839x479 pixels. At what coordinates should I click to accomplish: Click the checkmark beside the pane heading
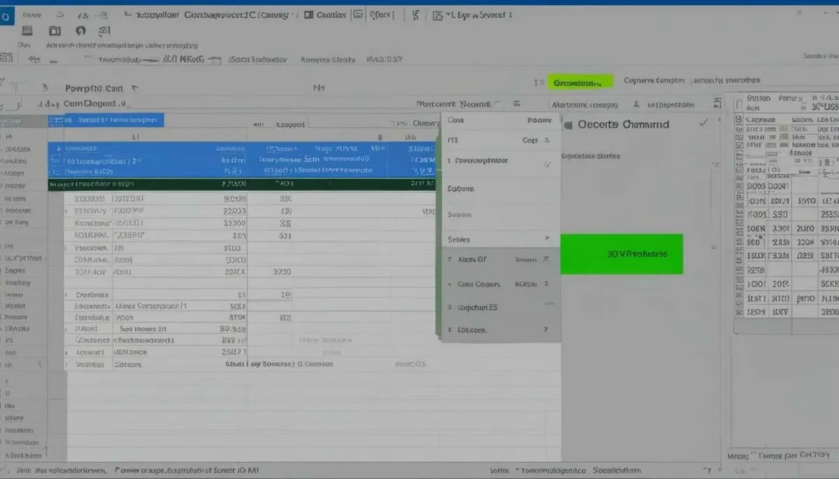(x=703, y=122)
